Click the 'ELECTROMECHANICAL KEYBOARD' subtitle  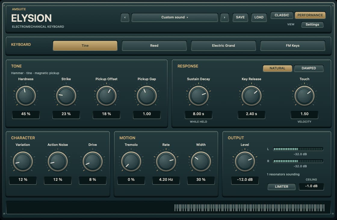click(38, 27)
